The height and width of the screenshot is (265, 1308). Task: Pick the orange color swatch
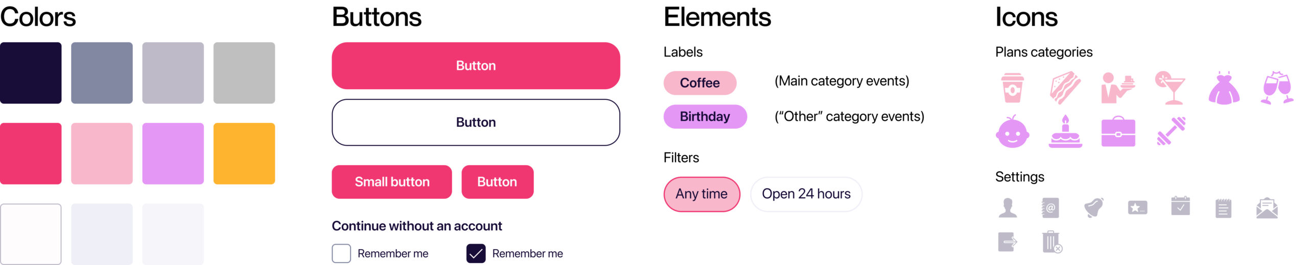coord(244,153)
